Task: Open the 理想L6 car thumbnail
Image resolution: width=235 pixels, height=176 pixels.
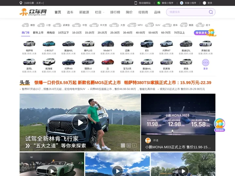Action: coord(88,62)
